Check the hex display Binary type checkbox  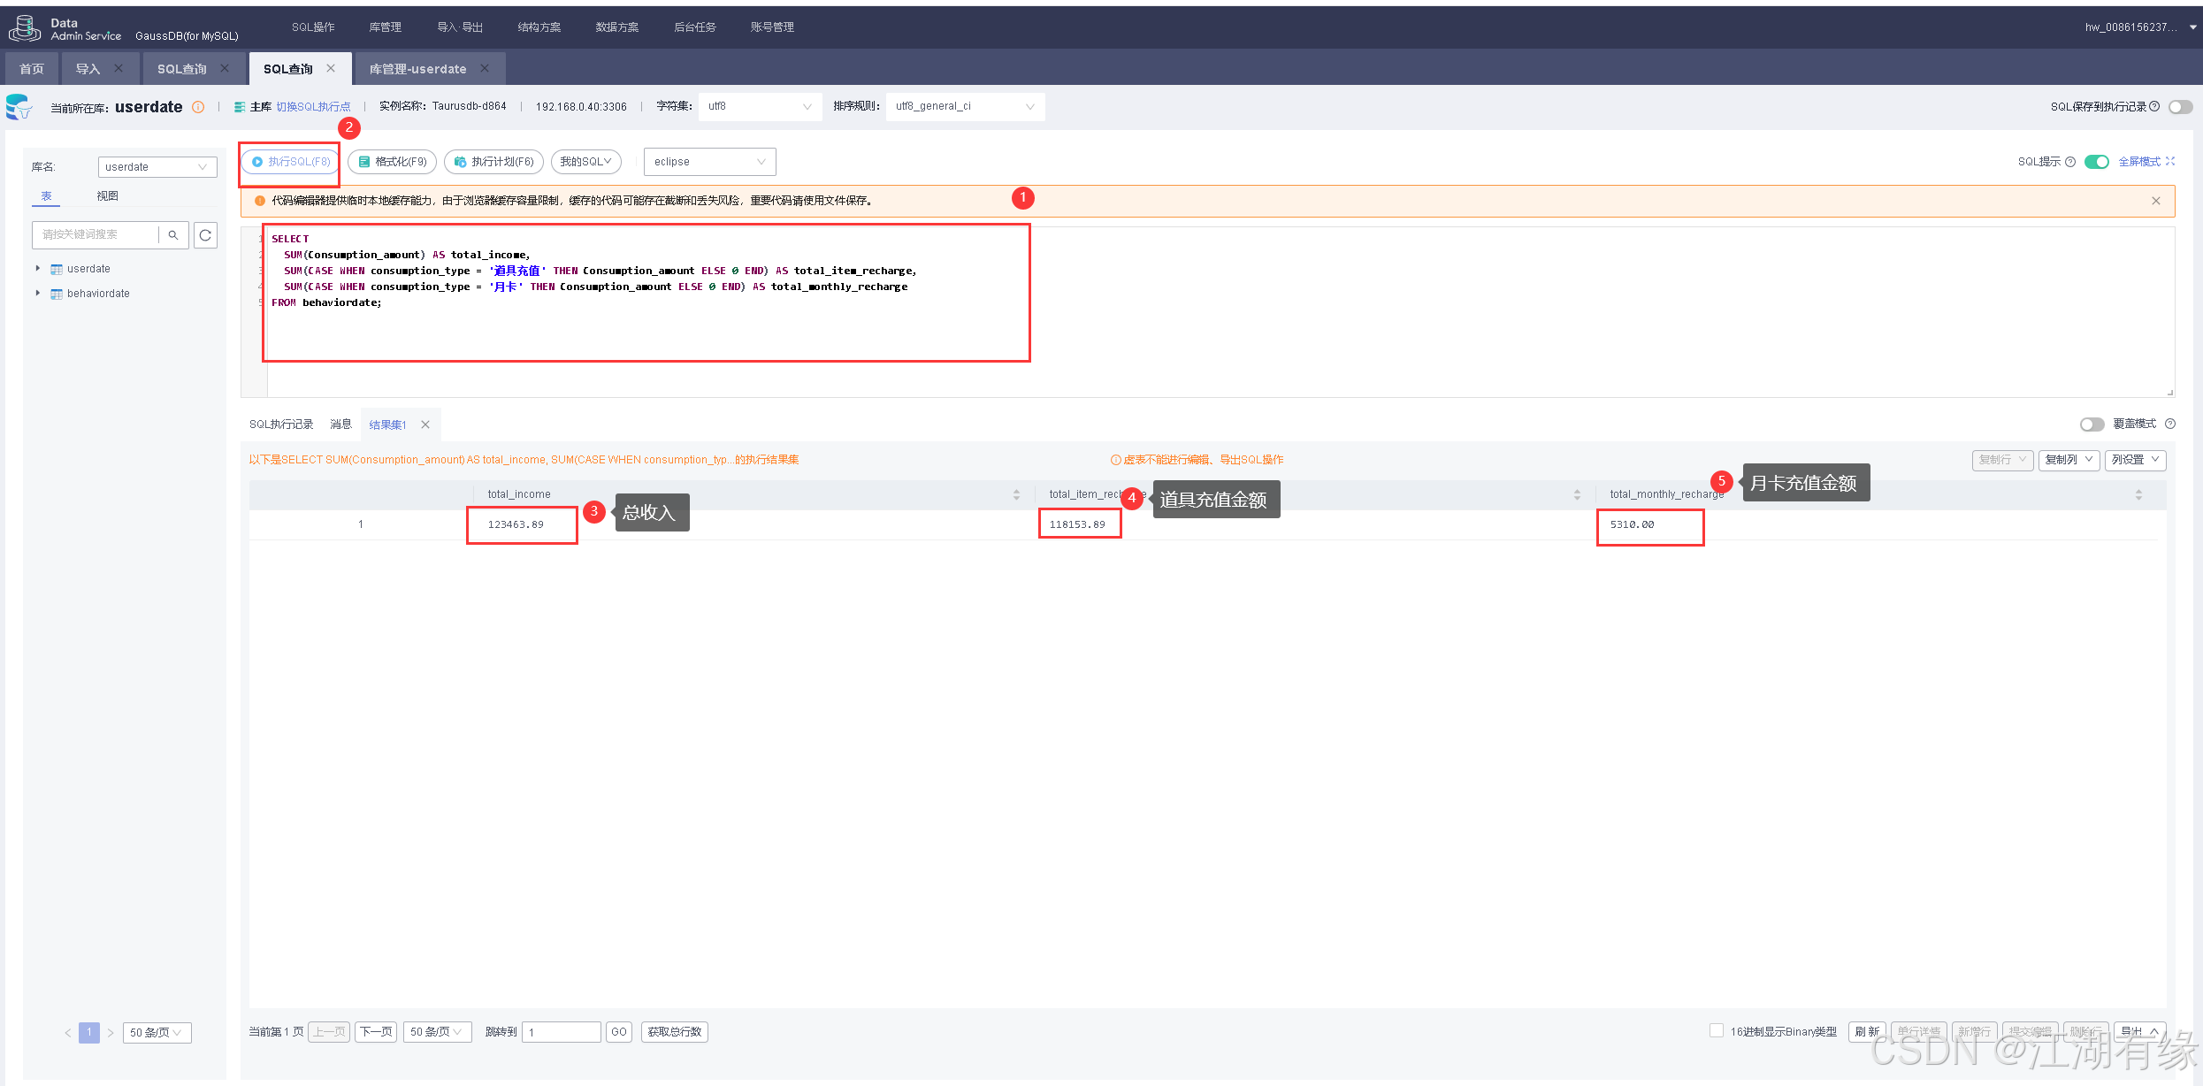pos(1717,1031)
